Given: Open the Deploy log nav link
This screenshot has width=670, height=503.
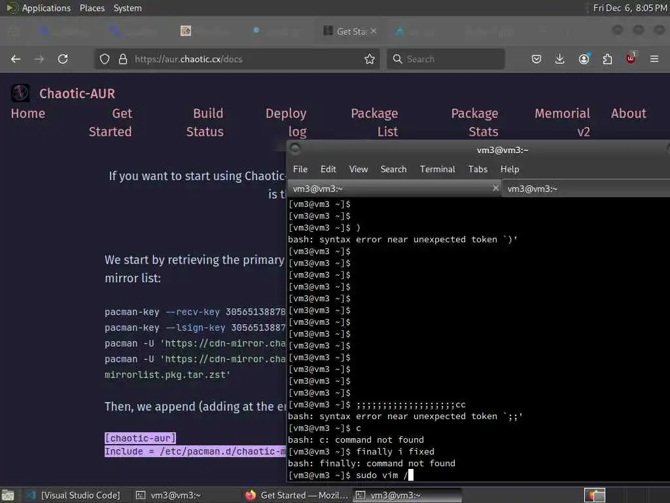Looking at the screenshot, I should 286,122.
